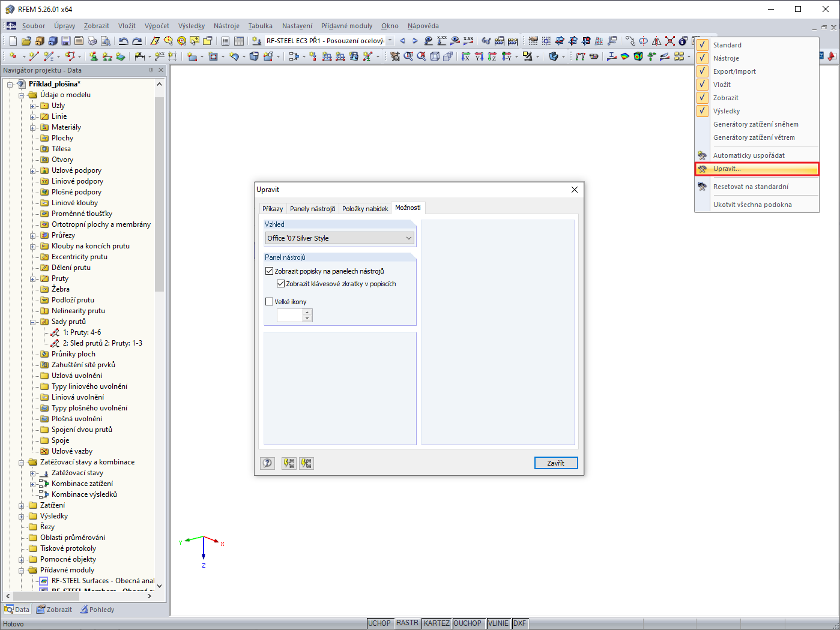Expand the Materiály tree node
This screenshot has width=840, height=630.
click(33, 128)
